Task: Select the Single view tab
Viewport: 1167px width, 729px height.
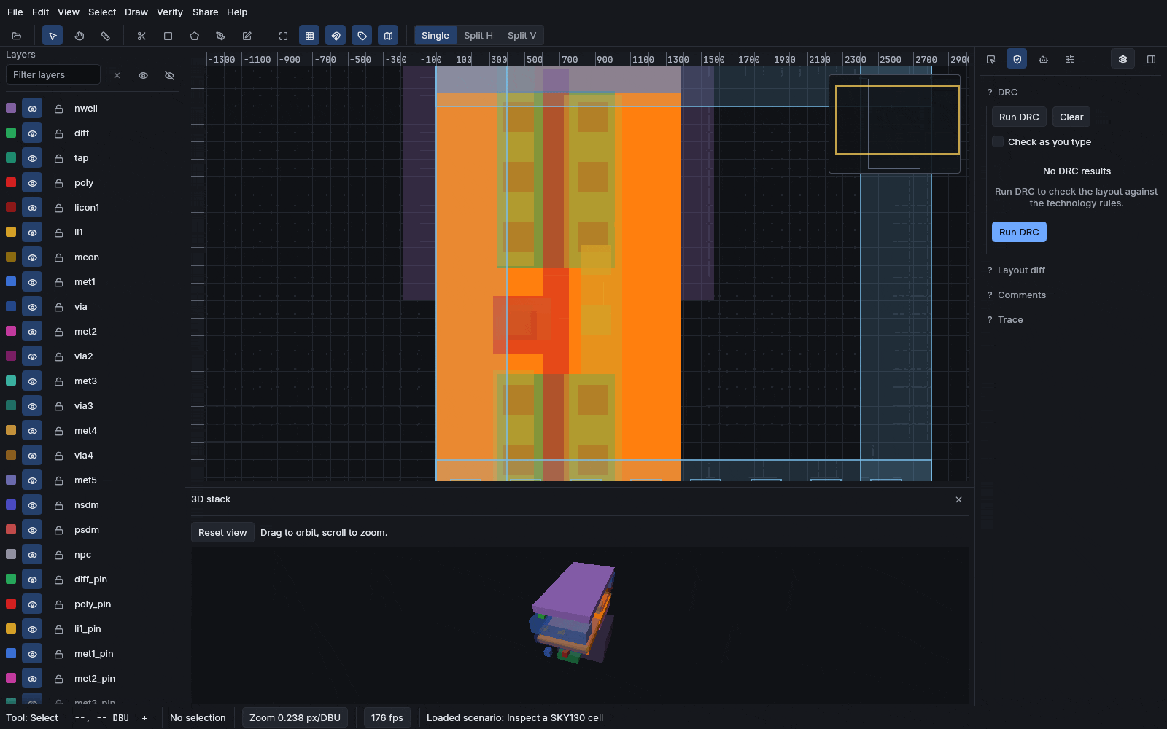Action: click(x=435, y=36)
